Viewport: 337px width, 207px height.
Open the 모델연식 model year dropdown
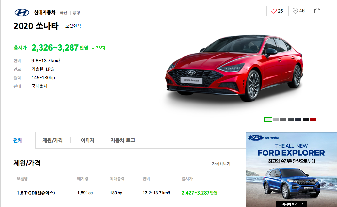click(x=74, y=26)
